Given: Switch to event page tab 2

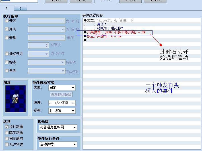Looking at the screenshot, I should [20, 8].
